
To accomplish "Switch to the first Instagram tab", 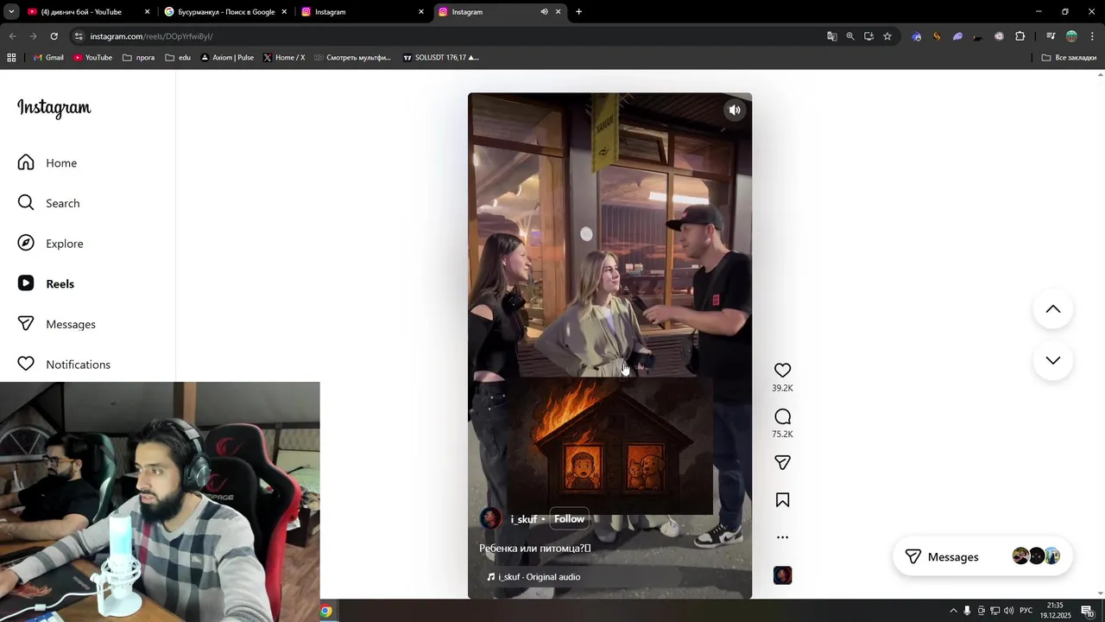I will click(363, 12).
